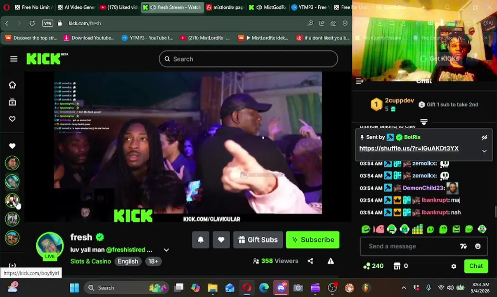
Task: Insert the first green laughing emote
Action: (366, 229)
